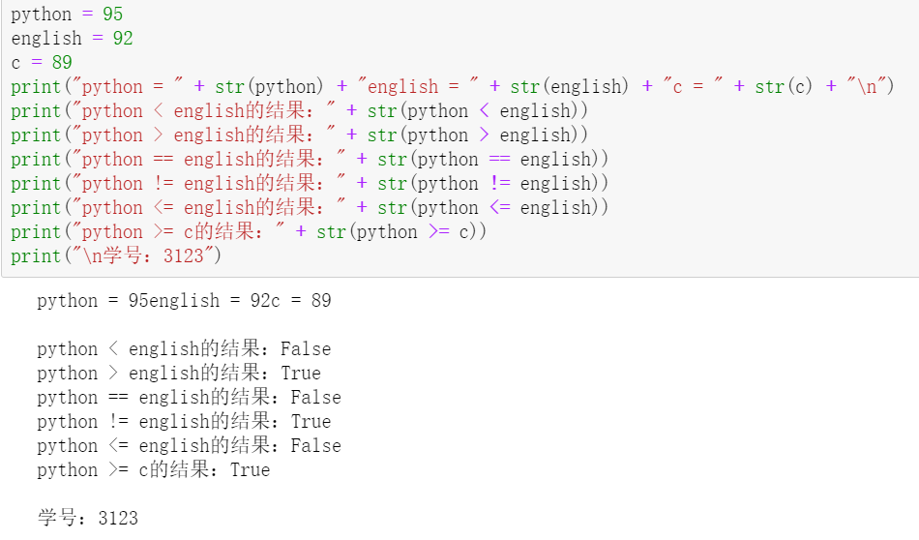Viewport: 919px width, 540px height.
Task: Click the 'c = 89' assignment line
Action: (42, 63)
